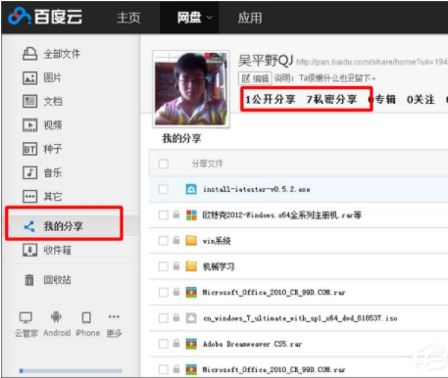Screen dimensions: 448x378
Task: Select the 视频 video icon
Action: 29,125
